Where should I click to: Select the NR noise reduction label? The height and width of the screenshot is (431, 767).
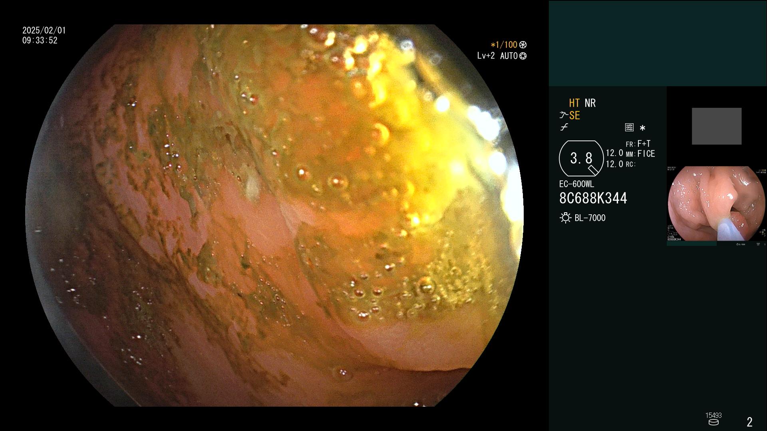590,103
